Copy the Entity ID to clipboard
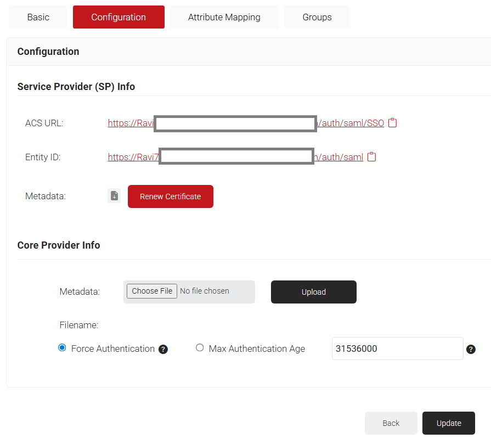Viewport: 491px width, 444px height. [x=371, y=157]
